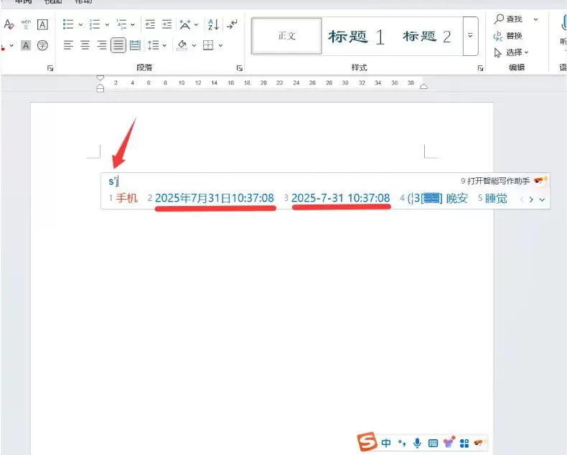The image size is (567, 455).
Task: Switch Chinese/English mode via 中
Action: (x=386, y=443)
